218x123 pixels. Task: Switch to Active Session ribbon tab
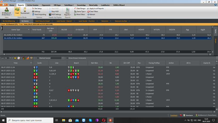(33, 5)
